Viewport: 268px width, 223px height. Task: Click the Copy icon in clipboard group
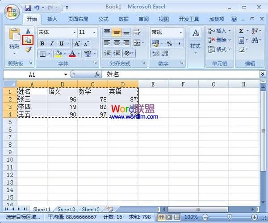tap(28, 40)
